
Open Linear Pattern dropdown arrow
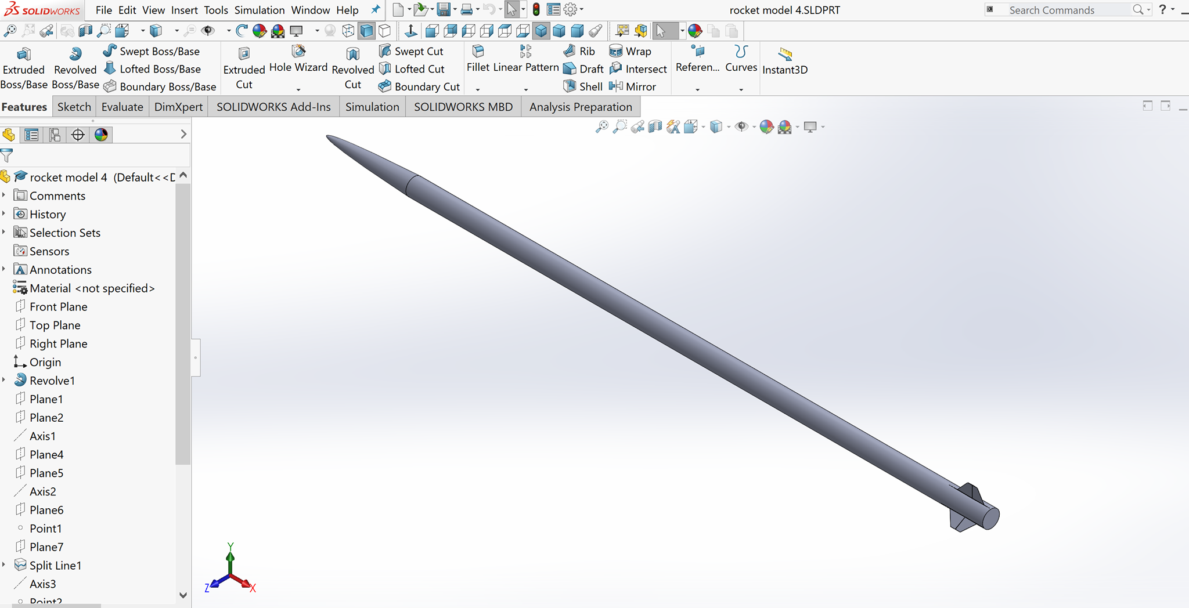tap(526, 89)
